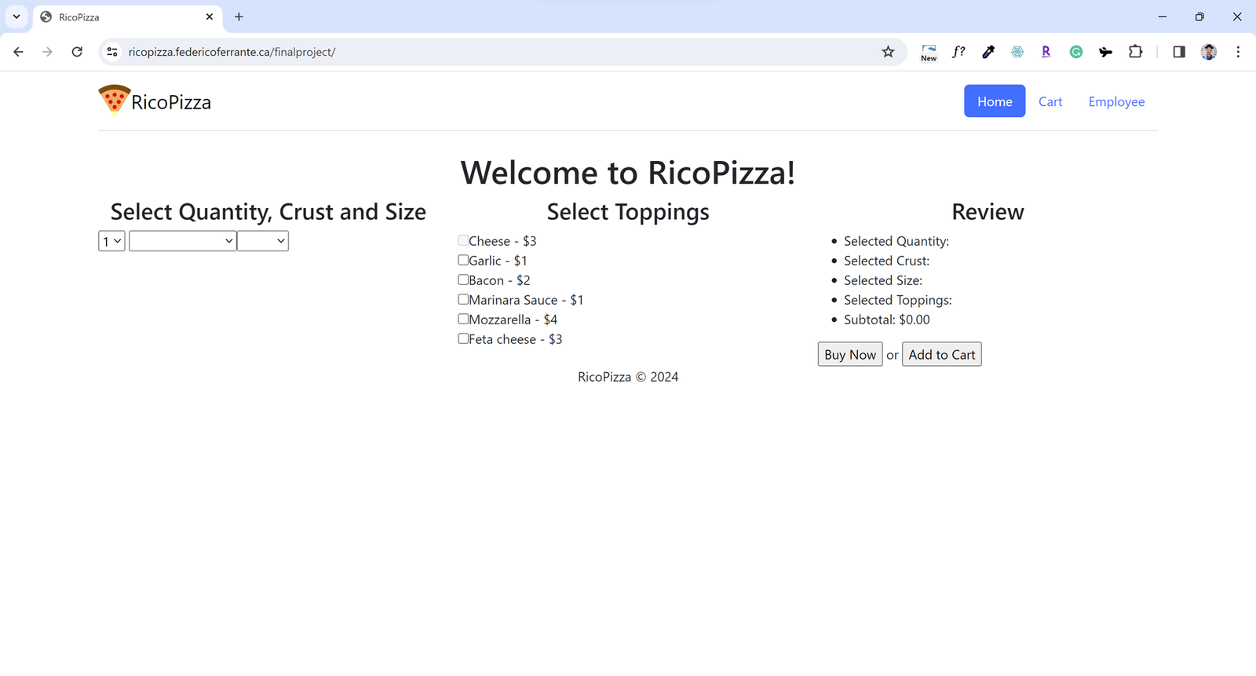Open the Employee navigation link
This screenshot has width=1256, height=676.
[1115, 101]
